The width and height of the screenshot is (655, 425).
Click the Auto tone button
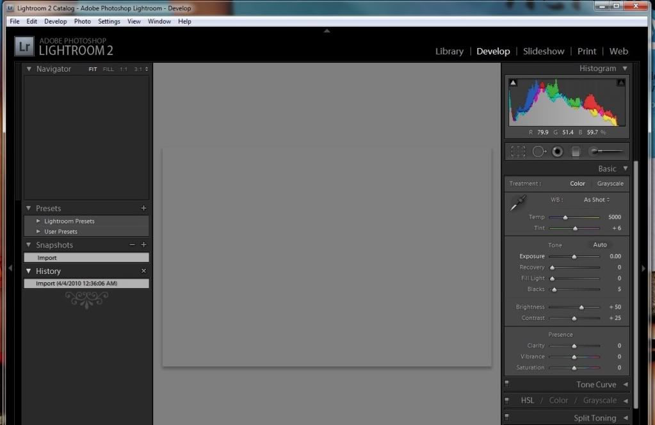(600, 245)
